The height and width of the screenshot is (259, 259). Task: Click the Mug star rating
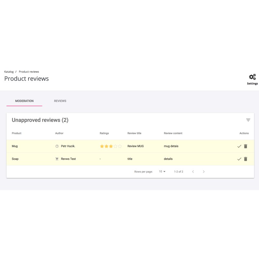point(111,146)
